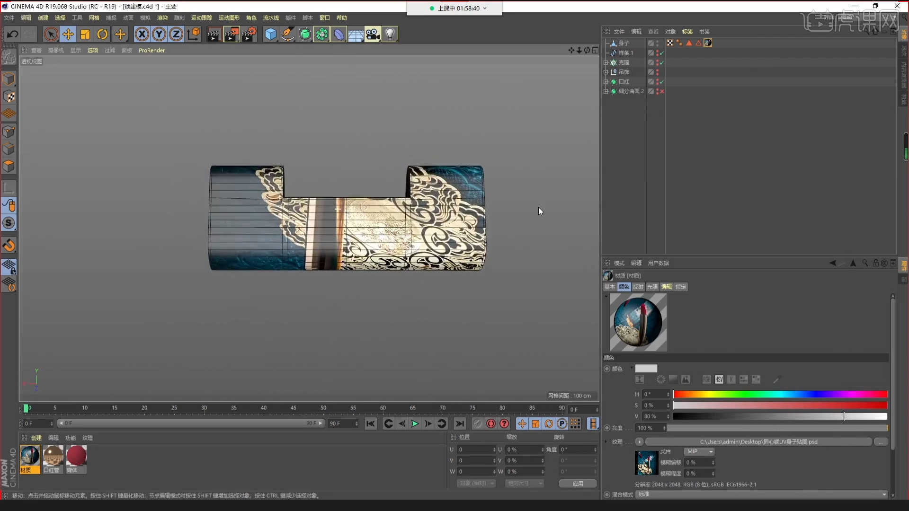Adjust the V value slider
The height and width of the screenshot is (511, 909).
[780, 416]
